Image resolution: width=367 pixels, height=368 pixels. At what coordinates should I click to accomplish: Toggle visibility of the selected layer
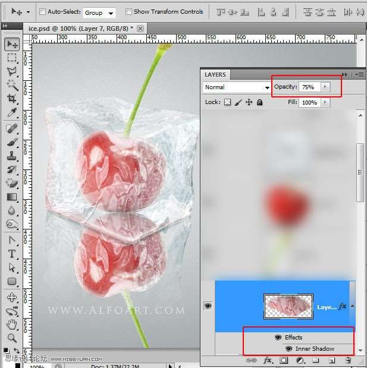208,306
